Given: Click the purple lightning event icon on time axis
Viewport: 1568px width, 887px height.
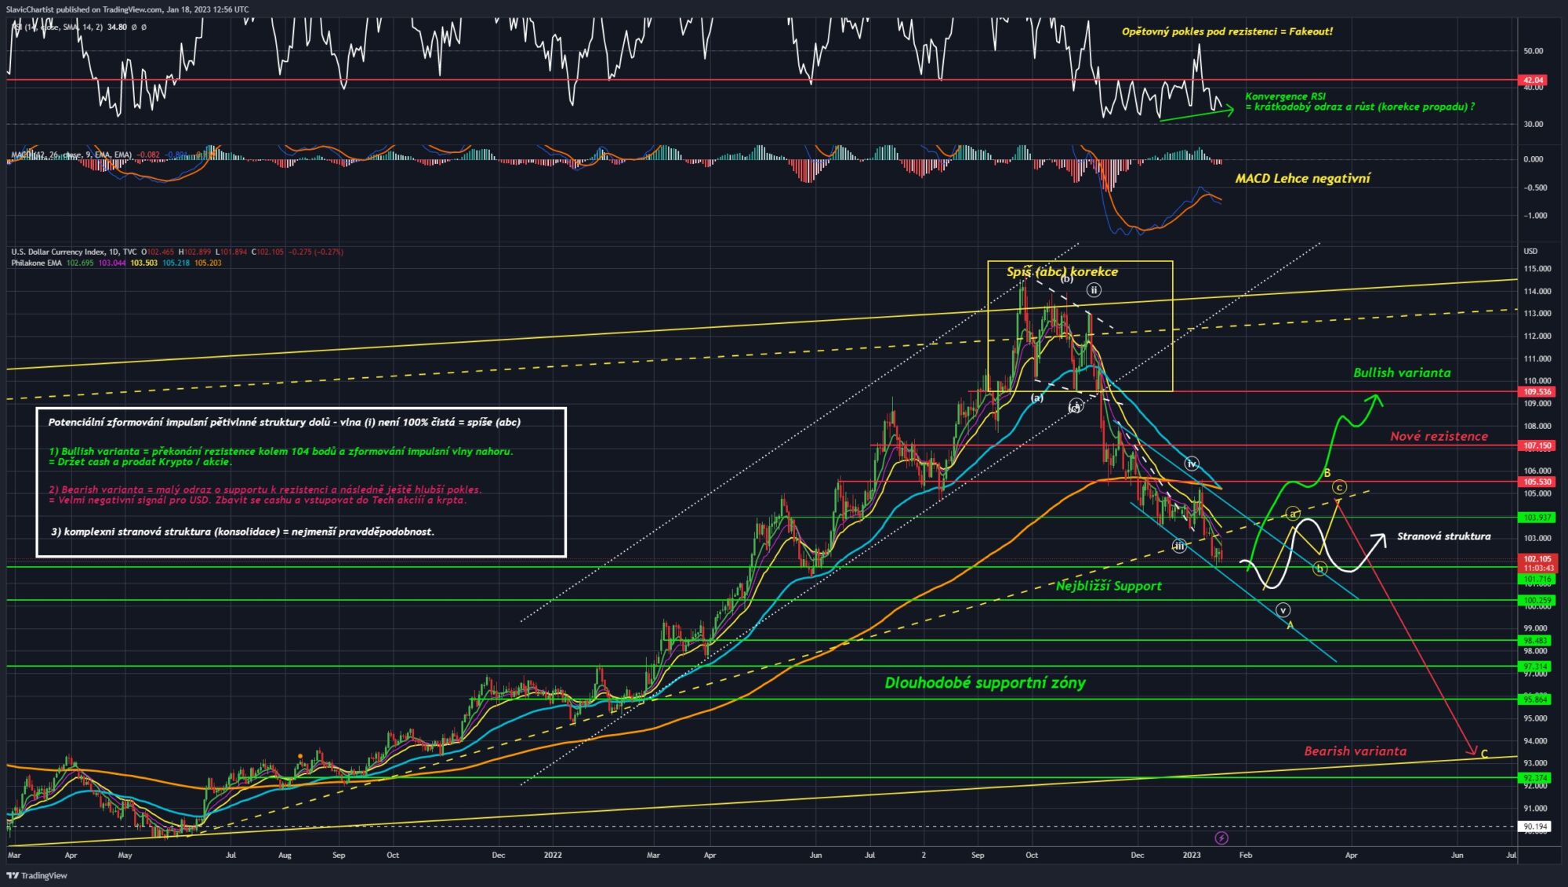Looking at the screenshot, I should tap(1221, 838).
